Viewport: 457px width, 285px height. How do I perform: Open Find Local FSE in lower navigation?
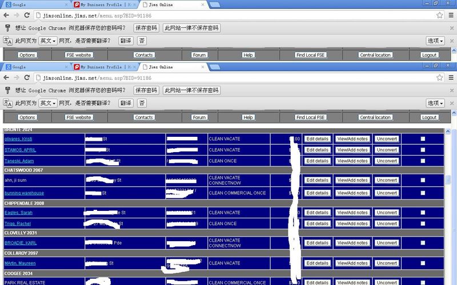pos(310,117)
